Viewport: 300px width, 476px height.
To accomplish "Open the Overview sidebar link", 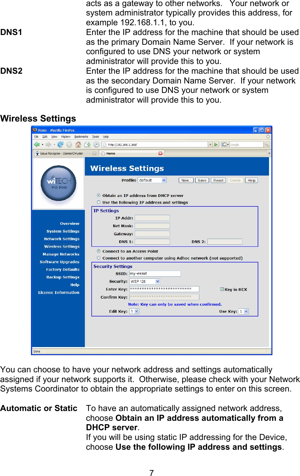I will pos(70,224).
